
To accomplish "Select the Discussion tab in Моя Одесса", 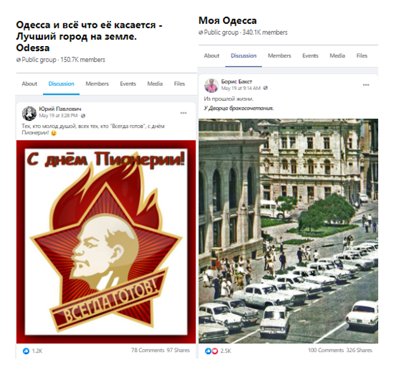I will [x=243, y=56].
